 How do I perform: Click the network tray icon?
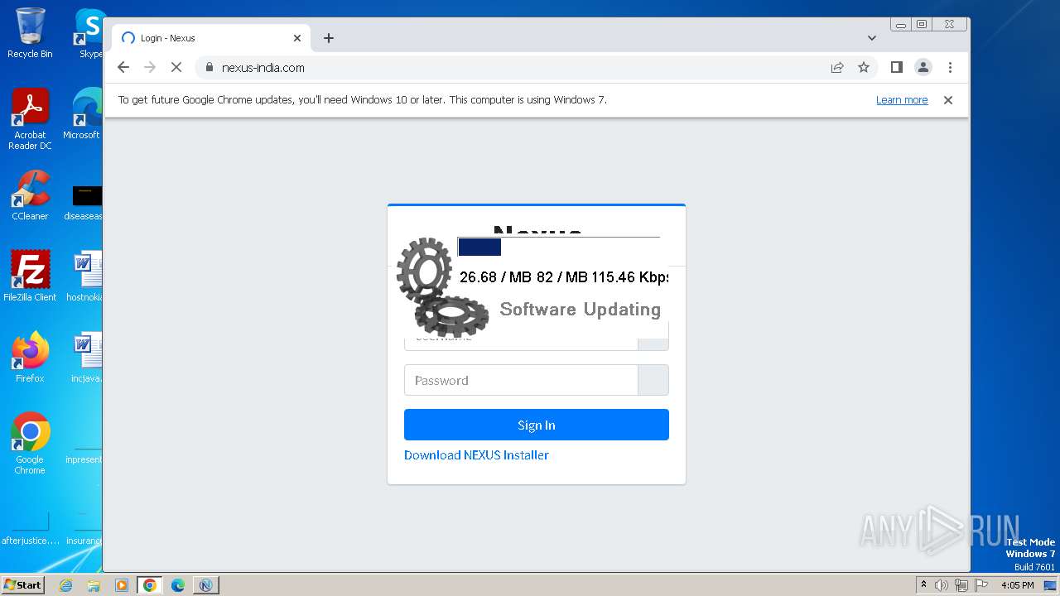click(x=961, y=585)
